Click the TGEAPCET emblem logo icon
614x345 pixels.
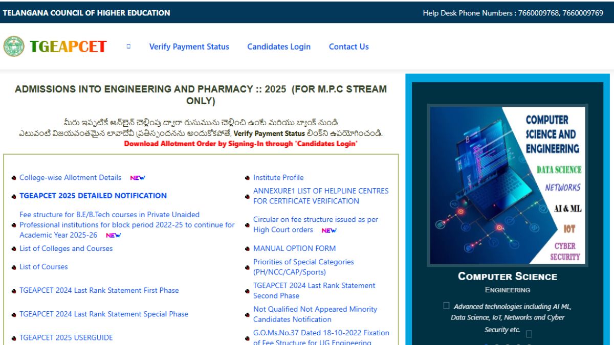tap(14, 47)
